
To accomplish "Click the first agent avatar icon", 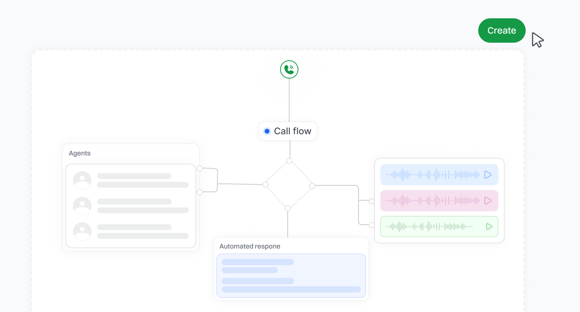I will click(x=82, y=180).
